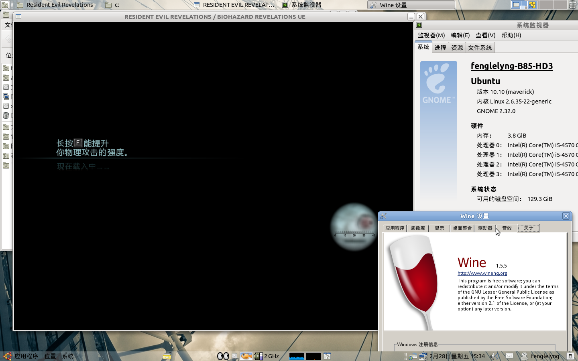Click the eyes applet on the bottom panel
This screenshot has width=578, height=361.
point(223,356)
